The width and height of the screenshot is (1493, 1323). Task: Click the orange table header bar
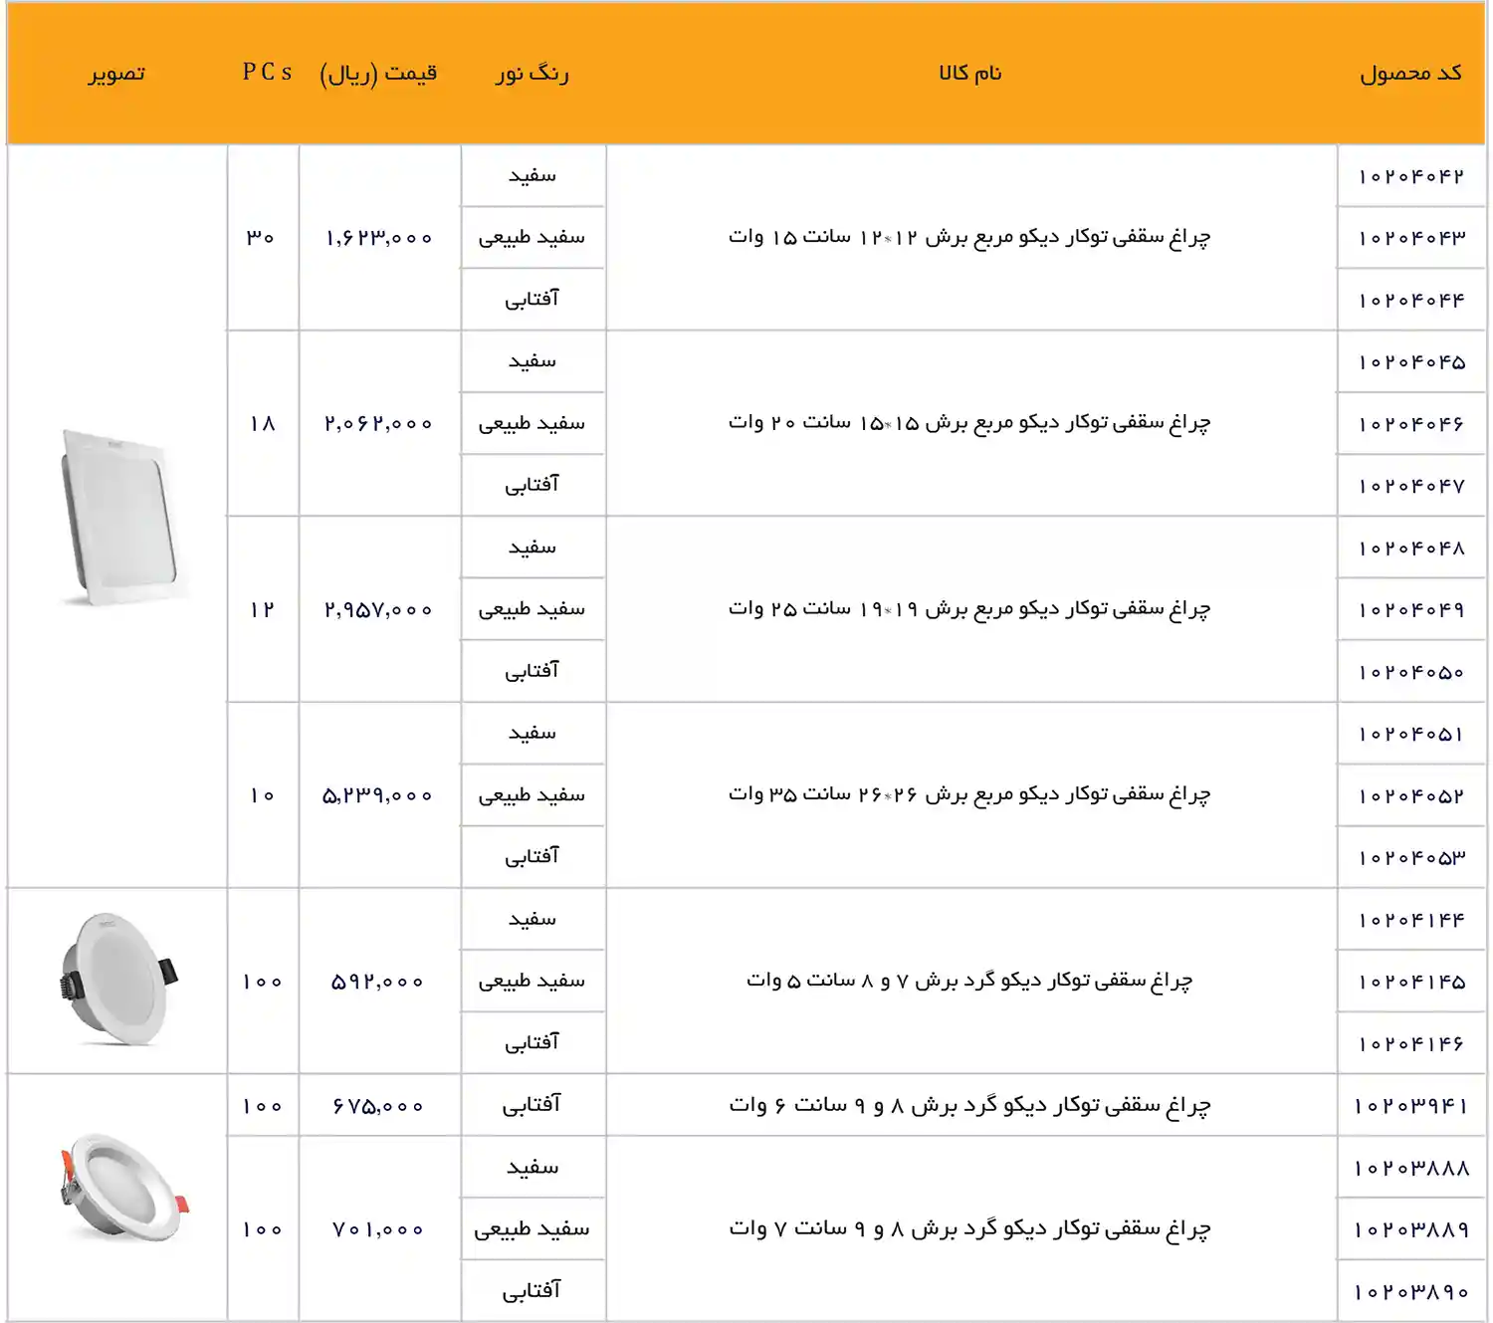(x=746, y=72)
